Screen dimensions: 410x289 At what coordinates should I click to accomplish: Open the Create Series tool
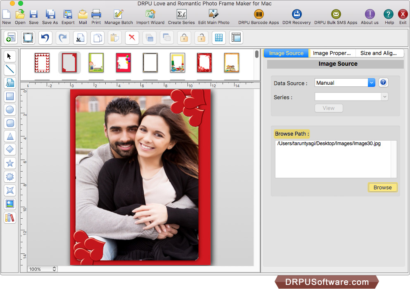point(181,17)
